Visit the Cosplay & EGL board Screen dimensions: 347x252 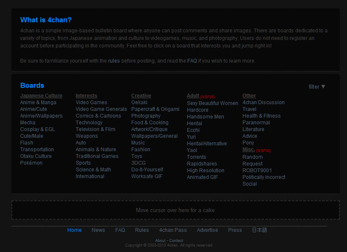[37, 129]
